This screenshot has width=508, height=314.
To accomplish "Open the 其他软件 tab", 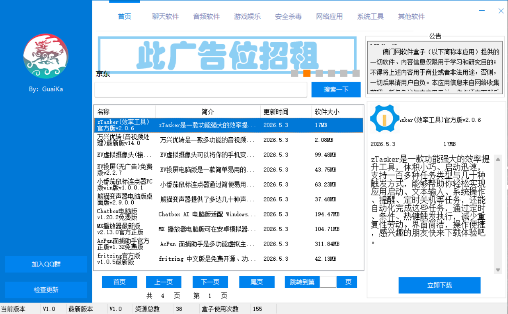I will tap(412, 16).
